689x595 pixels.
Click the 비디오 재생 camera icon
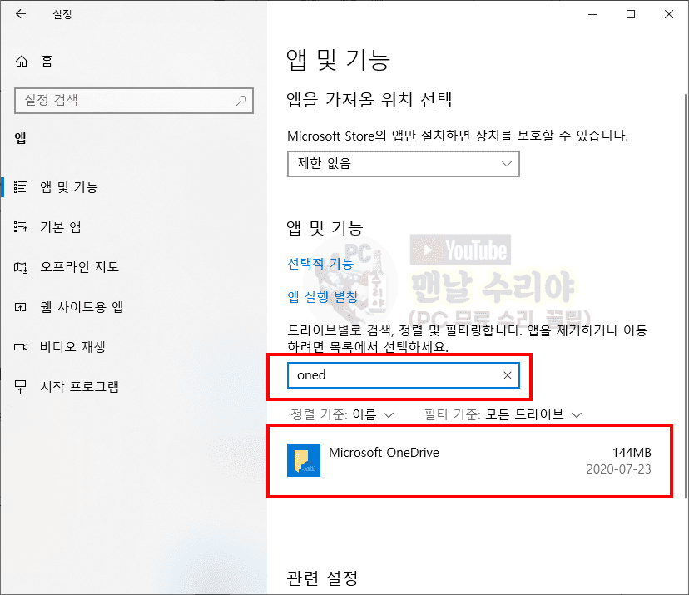coord(21,347)
